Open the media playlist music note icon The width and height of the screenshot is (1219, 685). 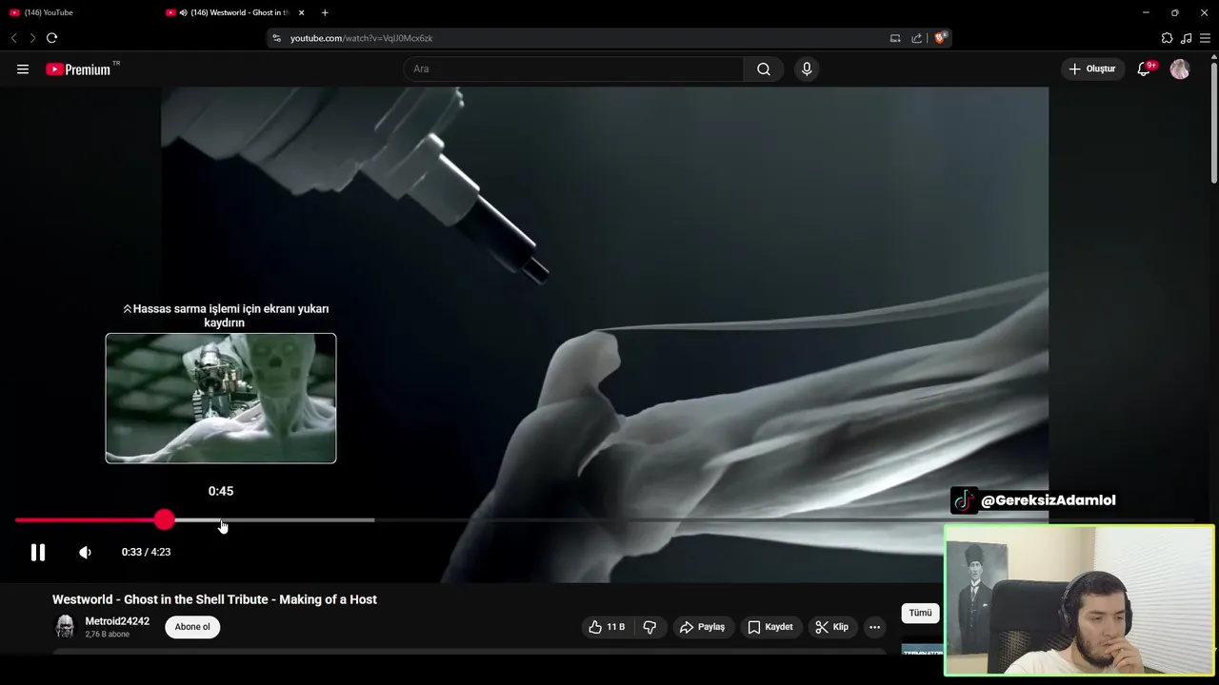pyautogui.click(x=1186, y=38)
